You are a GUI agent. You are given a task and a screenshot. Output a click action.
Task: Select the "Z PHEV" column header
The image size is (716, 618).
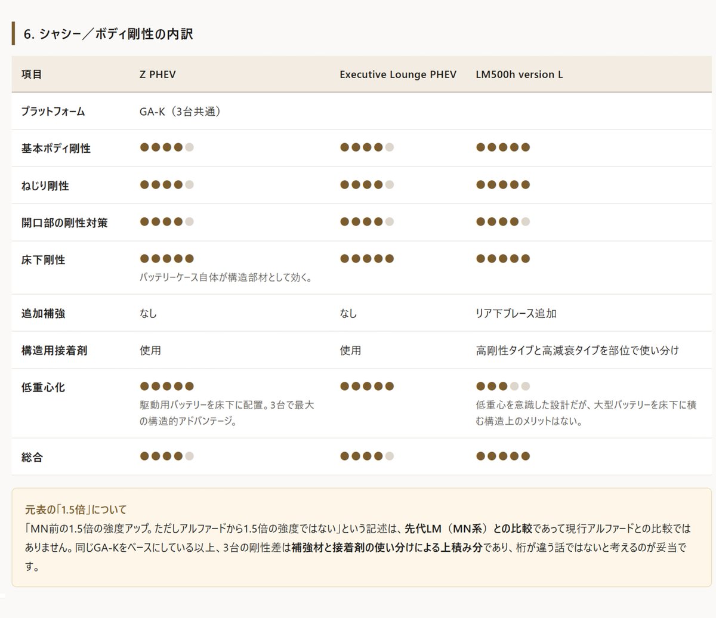(x=158, y=75)
